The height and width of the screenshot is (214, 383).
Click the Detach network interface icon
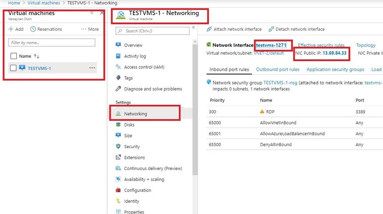click(x=271, y=29)
